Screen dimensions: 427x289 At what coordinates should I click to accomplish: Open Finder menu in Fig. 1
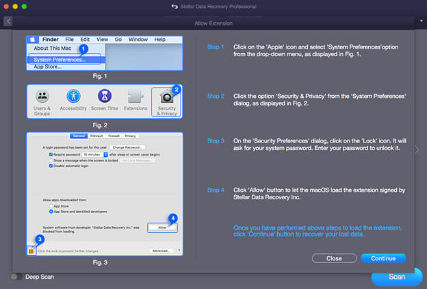(51, 40)
